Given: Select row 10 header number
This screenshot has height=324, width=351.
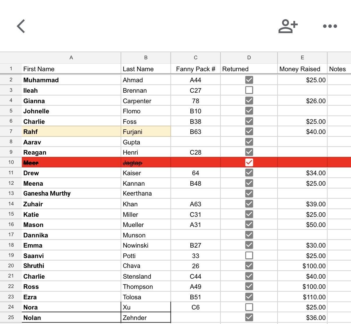Looking at the screenshot, I should [x=11, y=162].
